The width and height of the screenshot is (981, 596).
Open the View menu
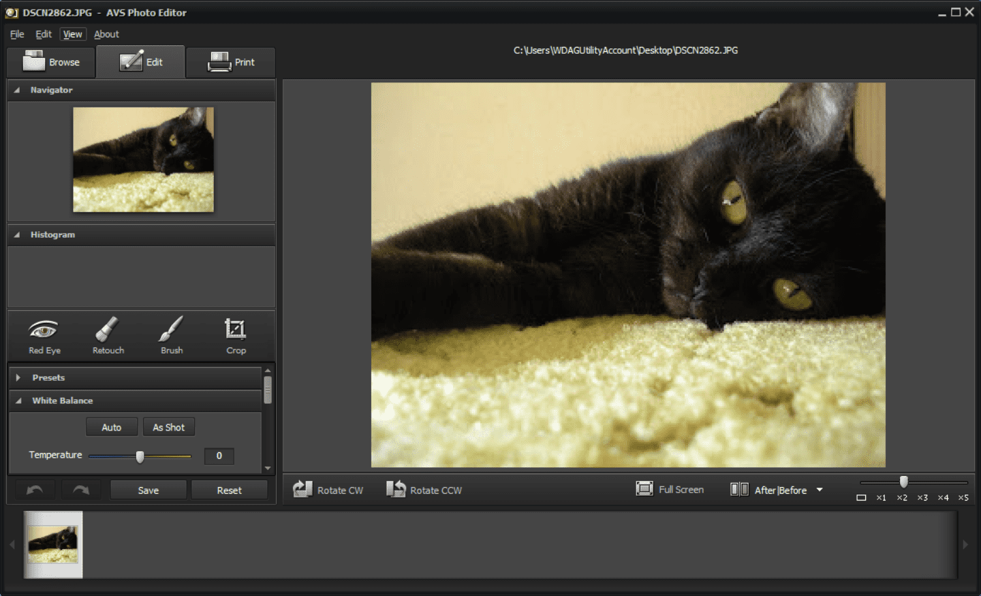(x=72, y=34)
